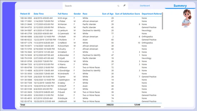Select patient ID 100-66-0896

26,37
